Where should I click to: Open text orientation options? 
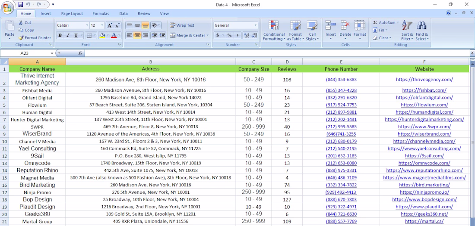[156, 25]
